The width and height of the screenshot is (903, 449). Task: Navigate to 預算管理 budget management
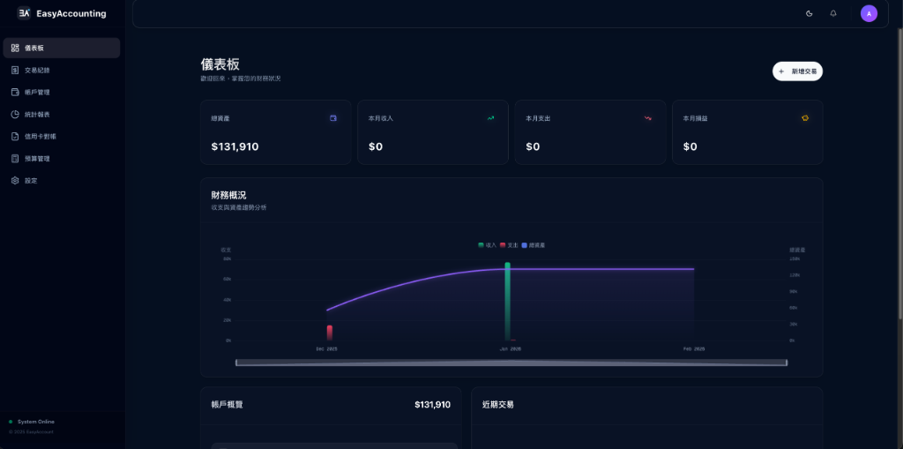[62, 159]
